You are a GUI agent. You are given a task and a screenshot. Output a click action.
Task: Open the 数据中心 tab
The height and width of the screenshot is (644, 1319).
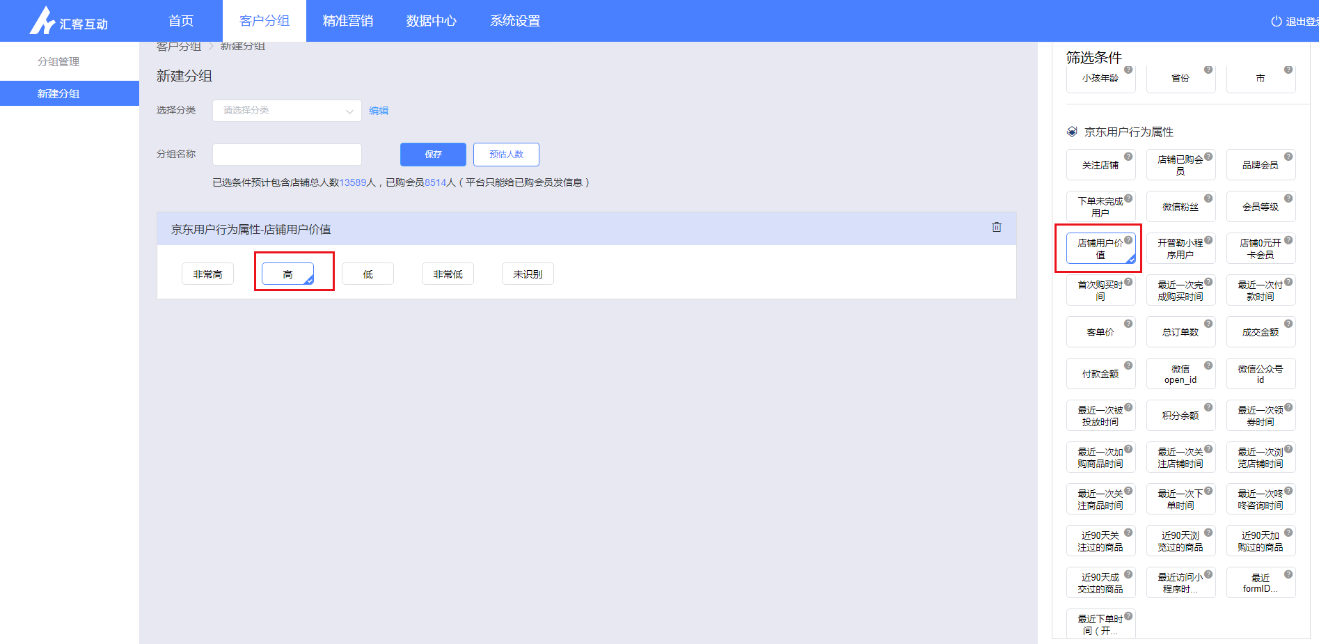pyautogui.click(x=432, y=21)
